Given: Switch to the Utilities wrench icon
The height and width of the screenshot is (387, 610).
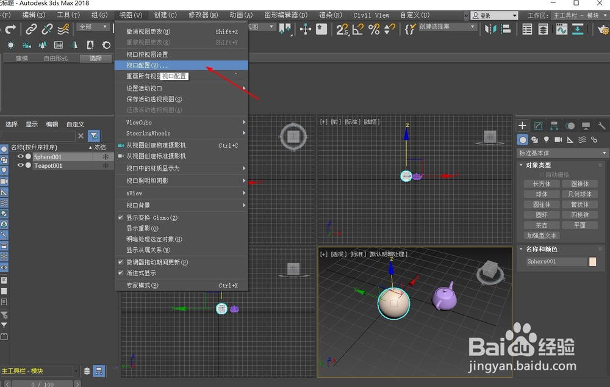Looking at the screenshot, I should pos(601,126).
